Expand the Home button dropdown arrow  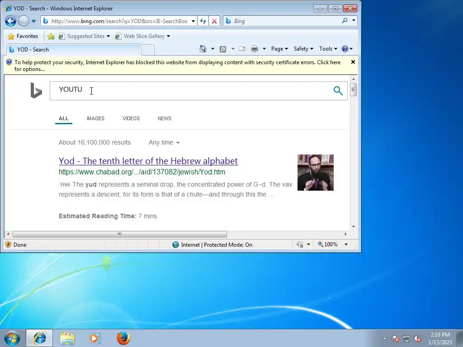click(x=213, y=49)
